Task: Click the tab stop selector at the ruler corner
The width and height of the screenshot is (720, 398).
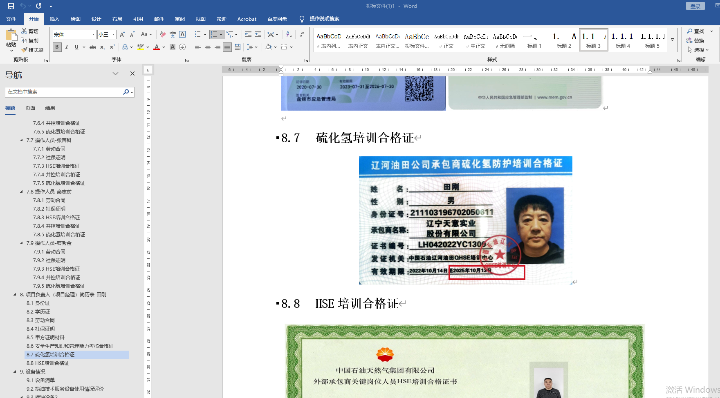Action: (x=148, y=70)
